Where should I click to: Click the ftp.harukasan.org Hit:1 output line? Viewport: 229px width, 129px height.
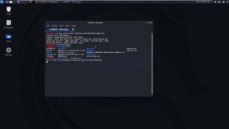coord(74,60)
